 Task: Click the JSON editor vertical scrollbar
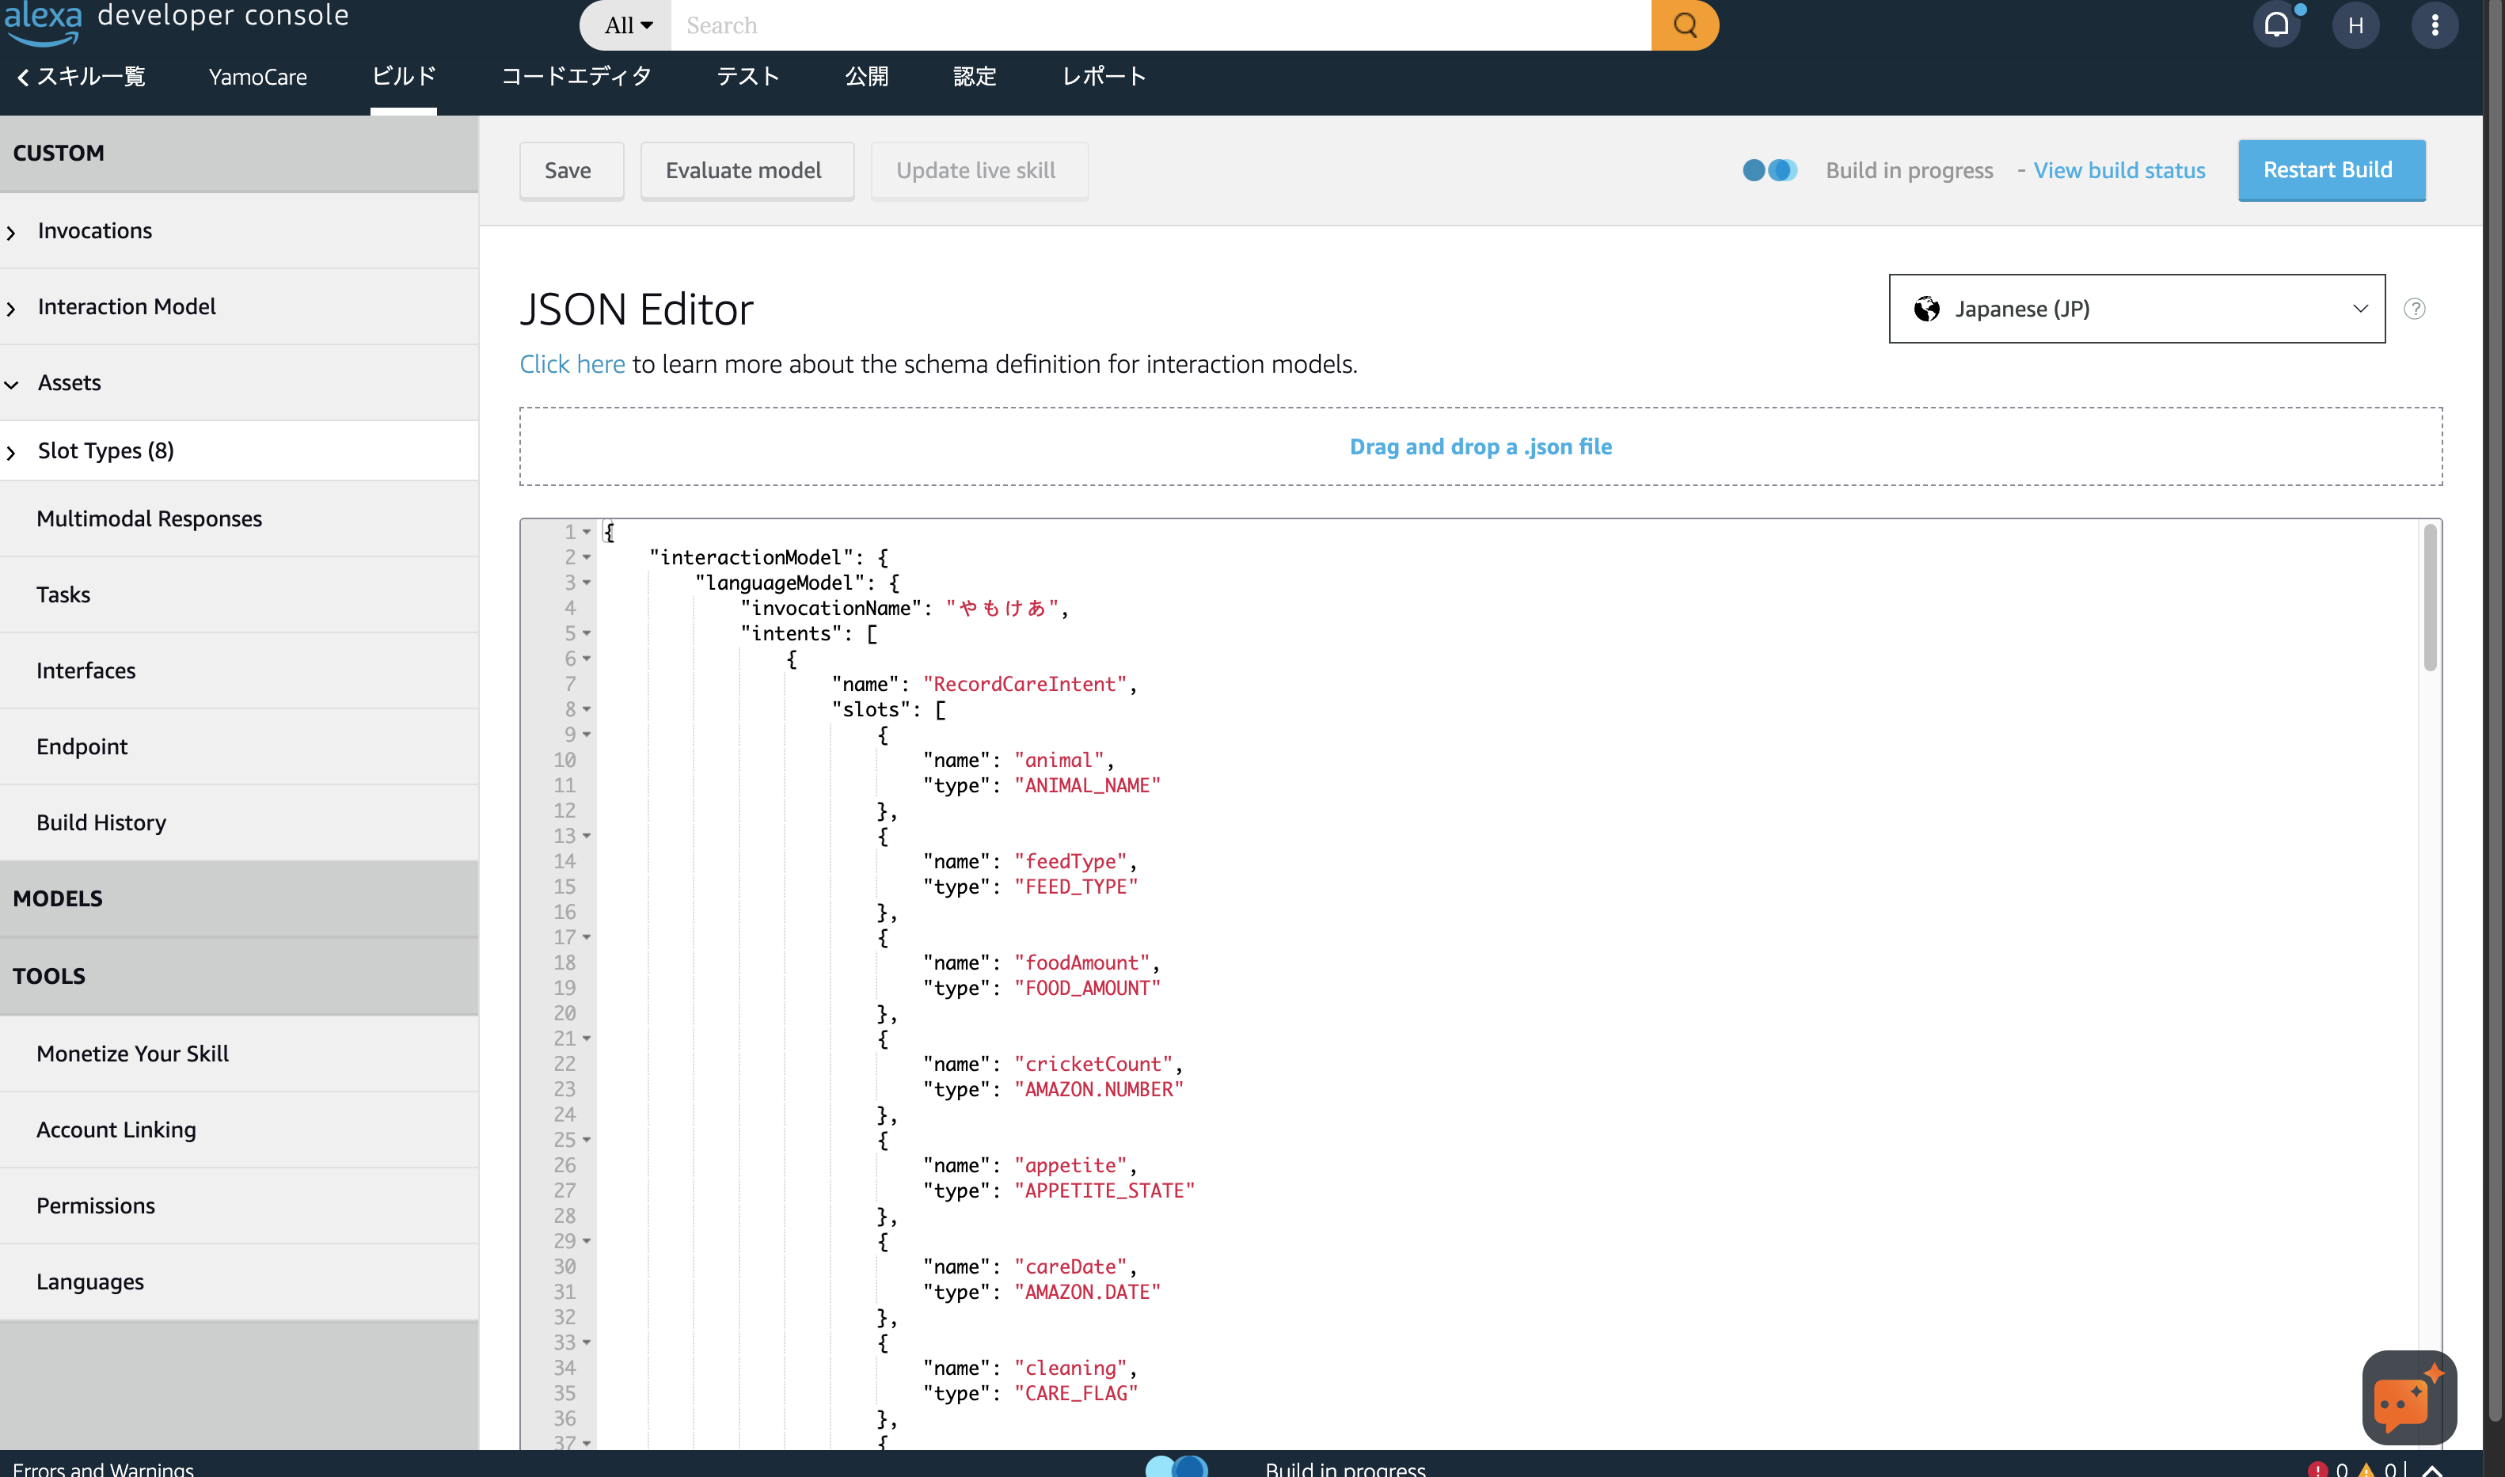pos(2429,597)
